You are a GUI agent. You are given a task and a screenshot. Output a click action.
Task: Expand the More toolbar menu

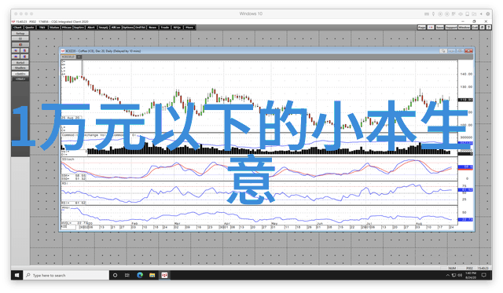pyautogui.click(x=189, y=27)
